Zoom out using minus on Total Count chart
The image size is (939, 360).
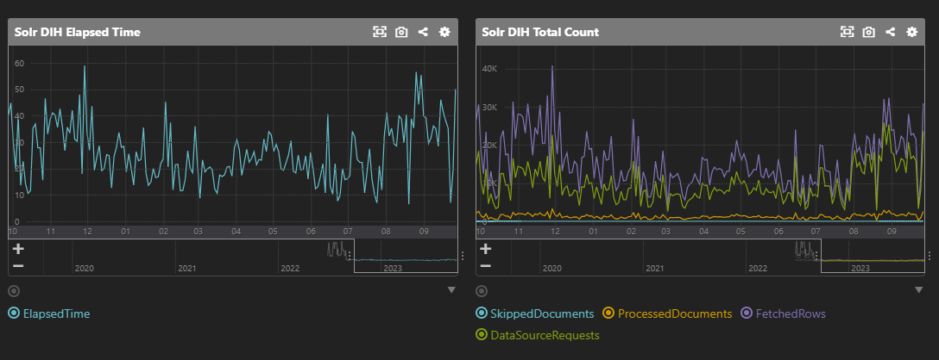click(x=485, y=265)
